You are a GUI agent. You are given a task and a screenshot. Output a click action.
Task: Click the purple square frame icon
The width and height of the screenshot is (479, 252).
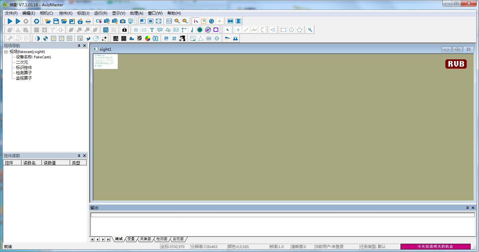point(216,30)
